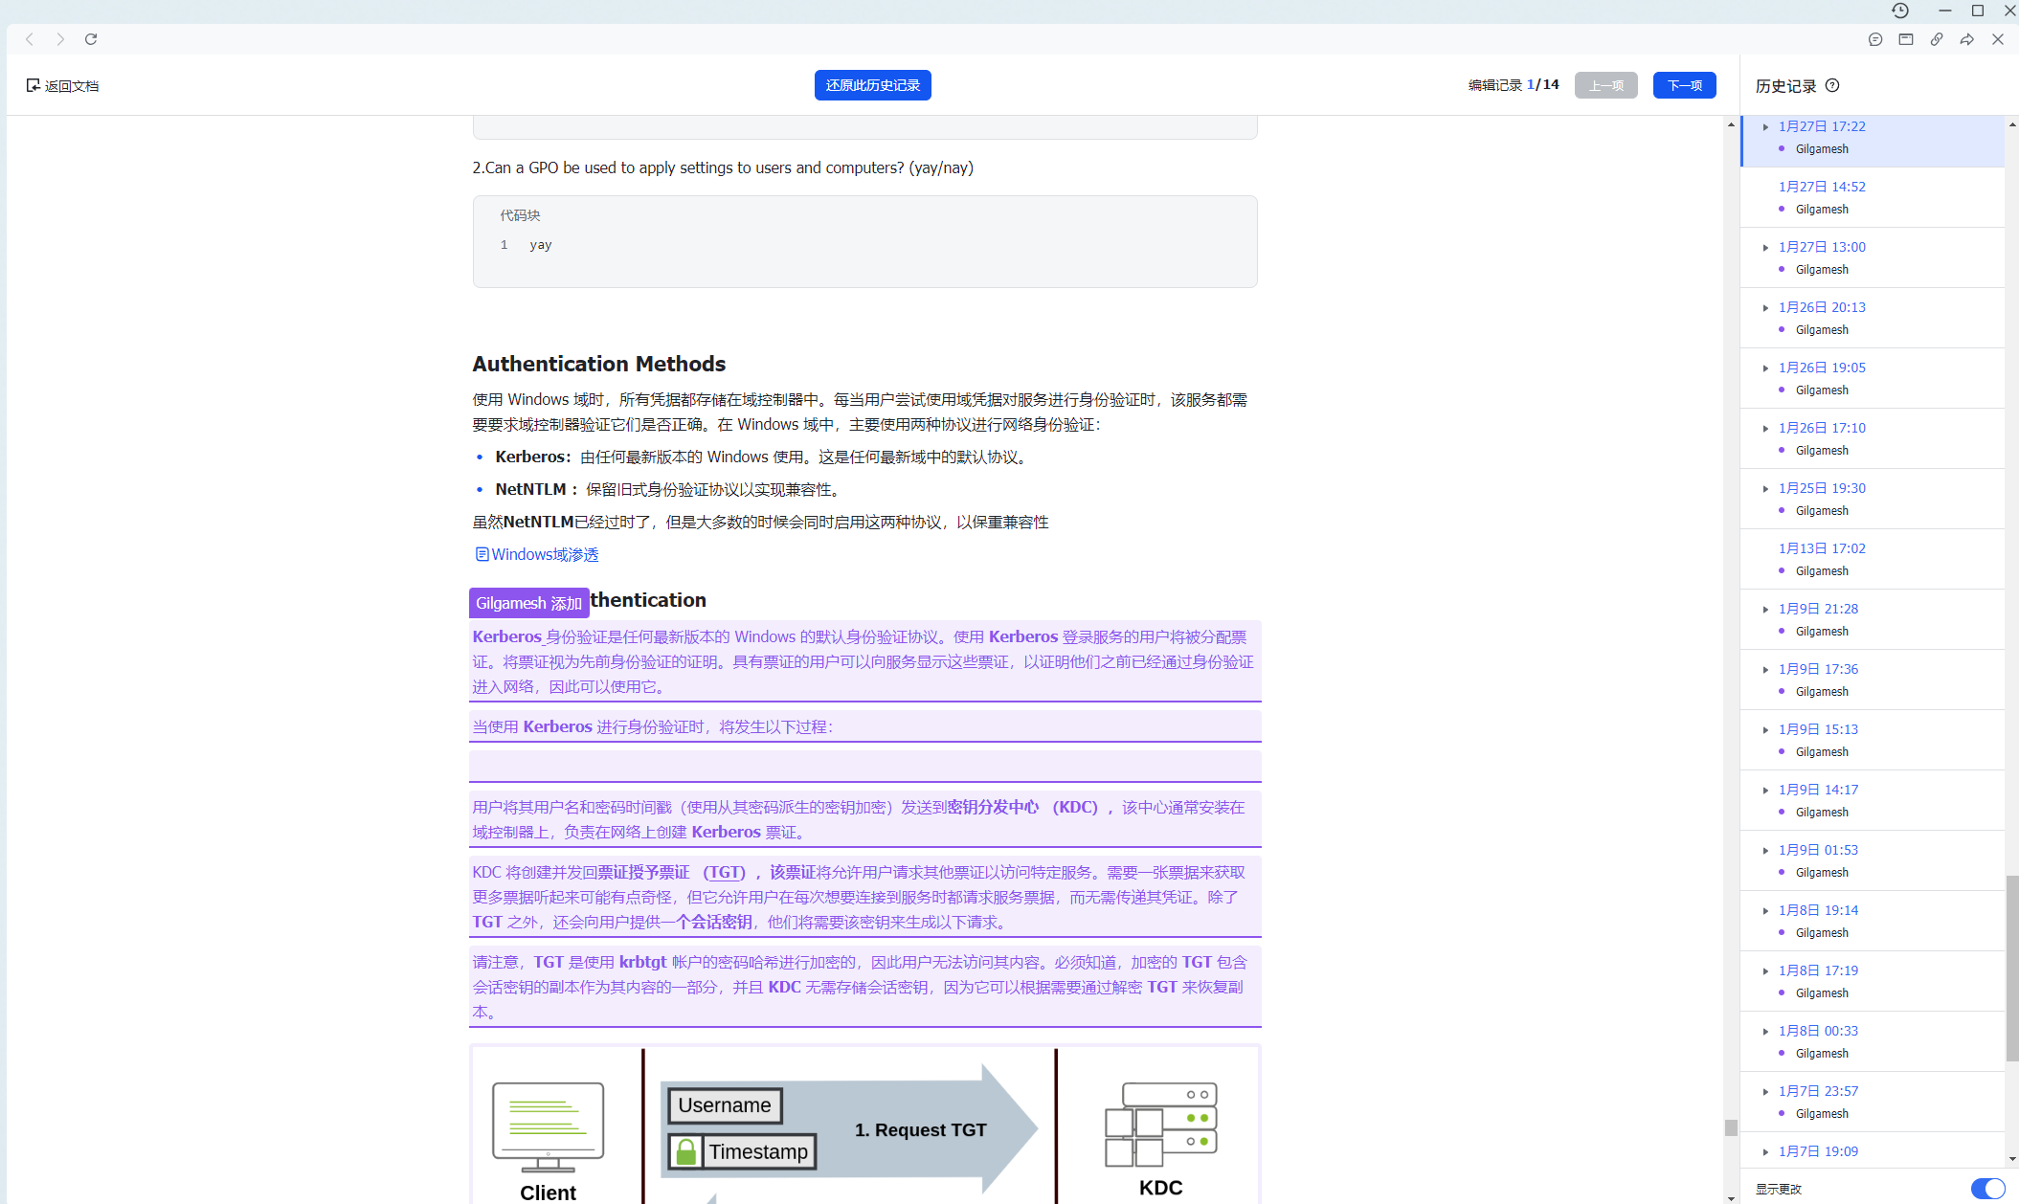Screen dimensions: 2019x1204
Task: Click the history list vertical scrollbar
Action: point(2011,967)
